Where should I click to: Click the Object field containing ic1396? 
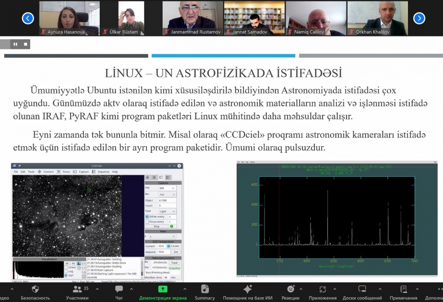pyautogui.click(x=167, y=200)
